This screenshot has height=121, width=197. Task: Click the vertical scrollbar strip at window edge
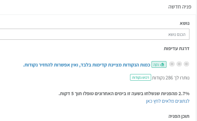[196, 60]
